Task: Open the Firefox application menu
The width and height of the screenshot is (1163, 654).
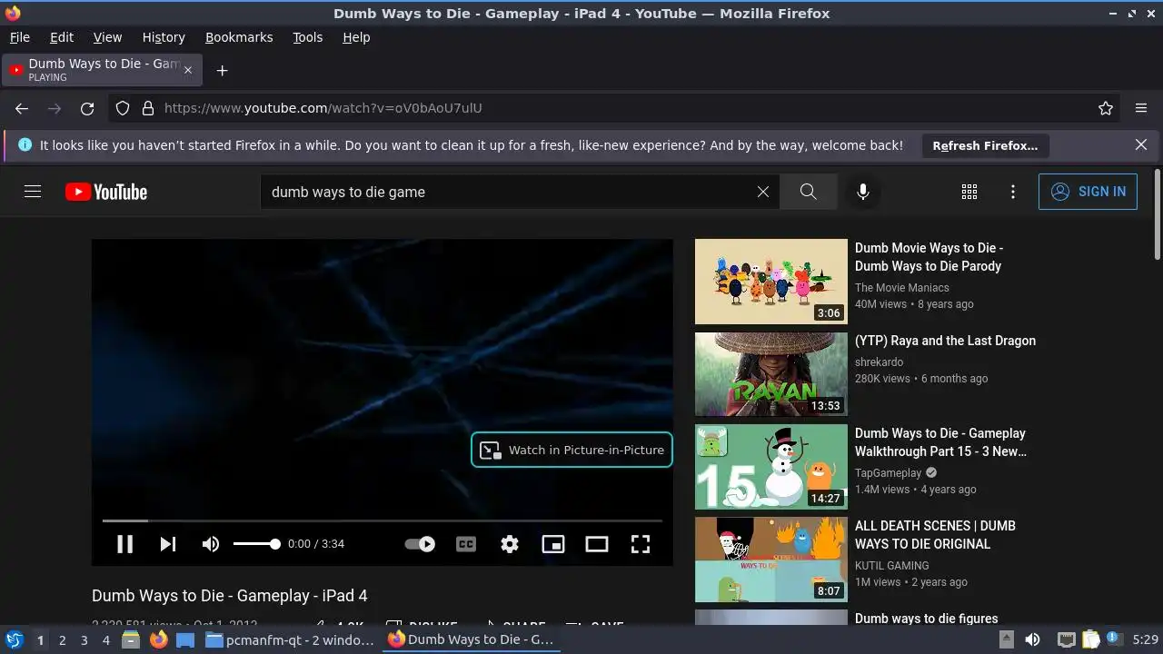Action: click(x=1141, y=108)
